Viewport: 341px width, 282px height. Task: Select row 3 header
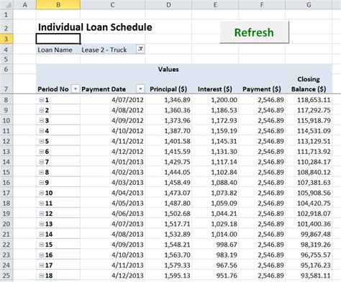click(x=6, y=39)
